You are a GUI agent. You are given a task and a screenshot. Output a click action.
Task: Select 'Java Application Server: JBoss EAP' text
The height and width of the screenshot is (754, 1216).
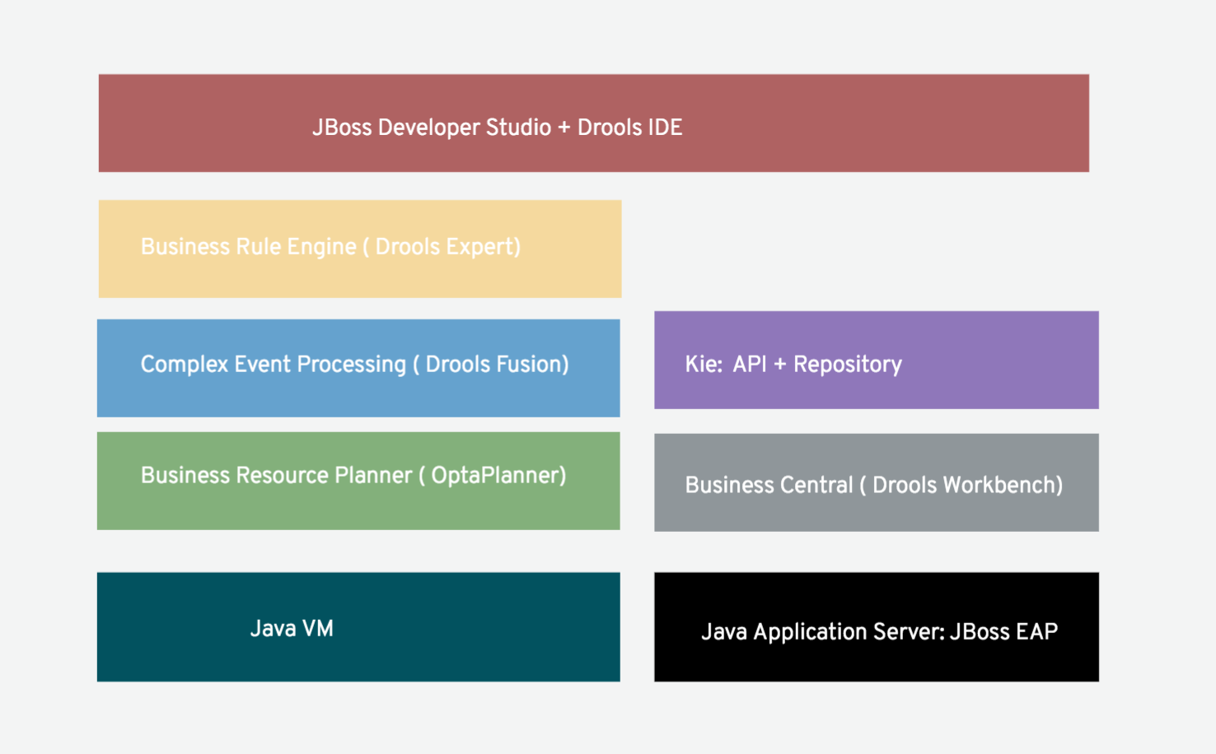879,632
